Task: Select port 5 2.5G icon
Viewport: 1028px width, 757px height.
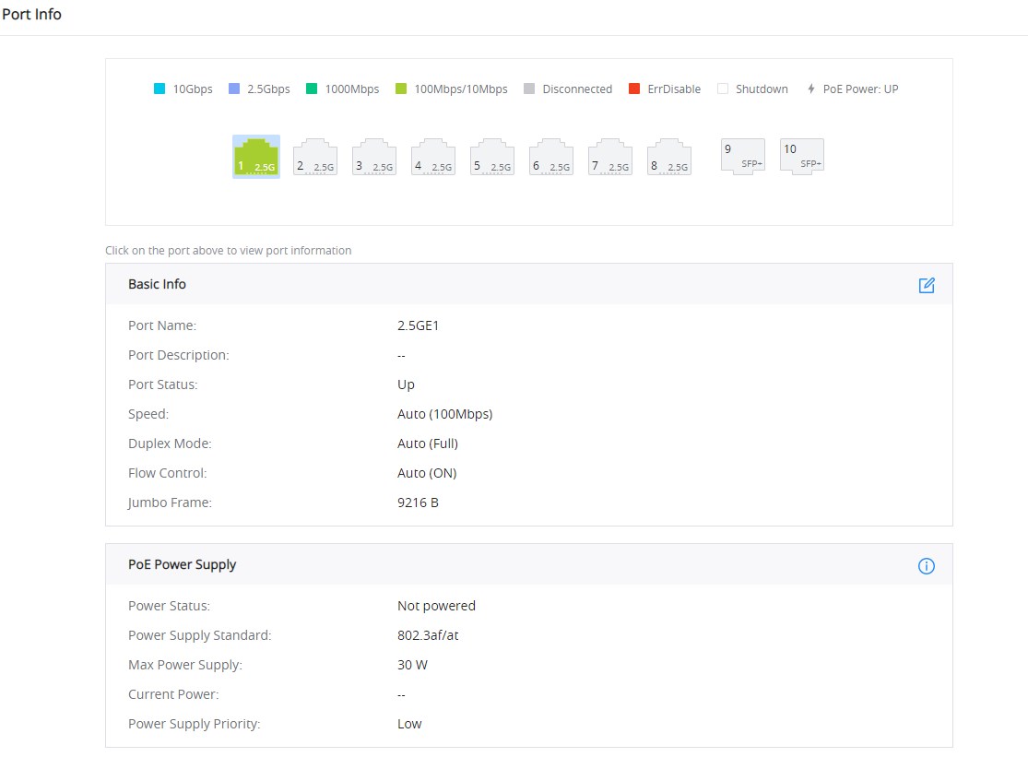Action: tap(492, 157)
